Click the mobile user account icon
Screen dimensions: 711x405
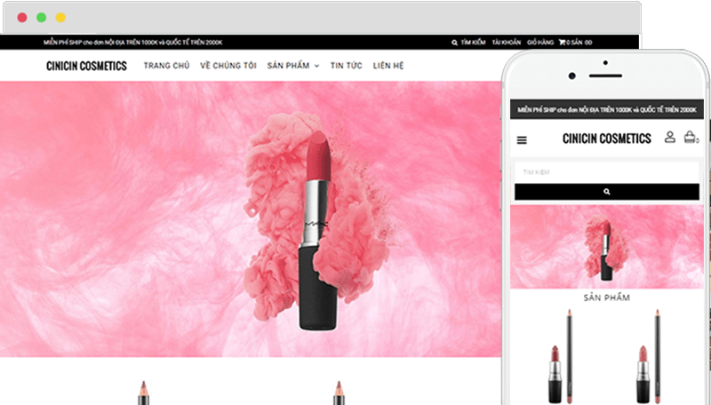(670, 138)
